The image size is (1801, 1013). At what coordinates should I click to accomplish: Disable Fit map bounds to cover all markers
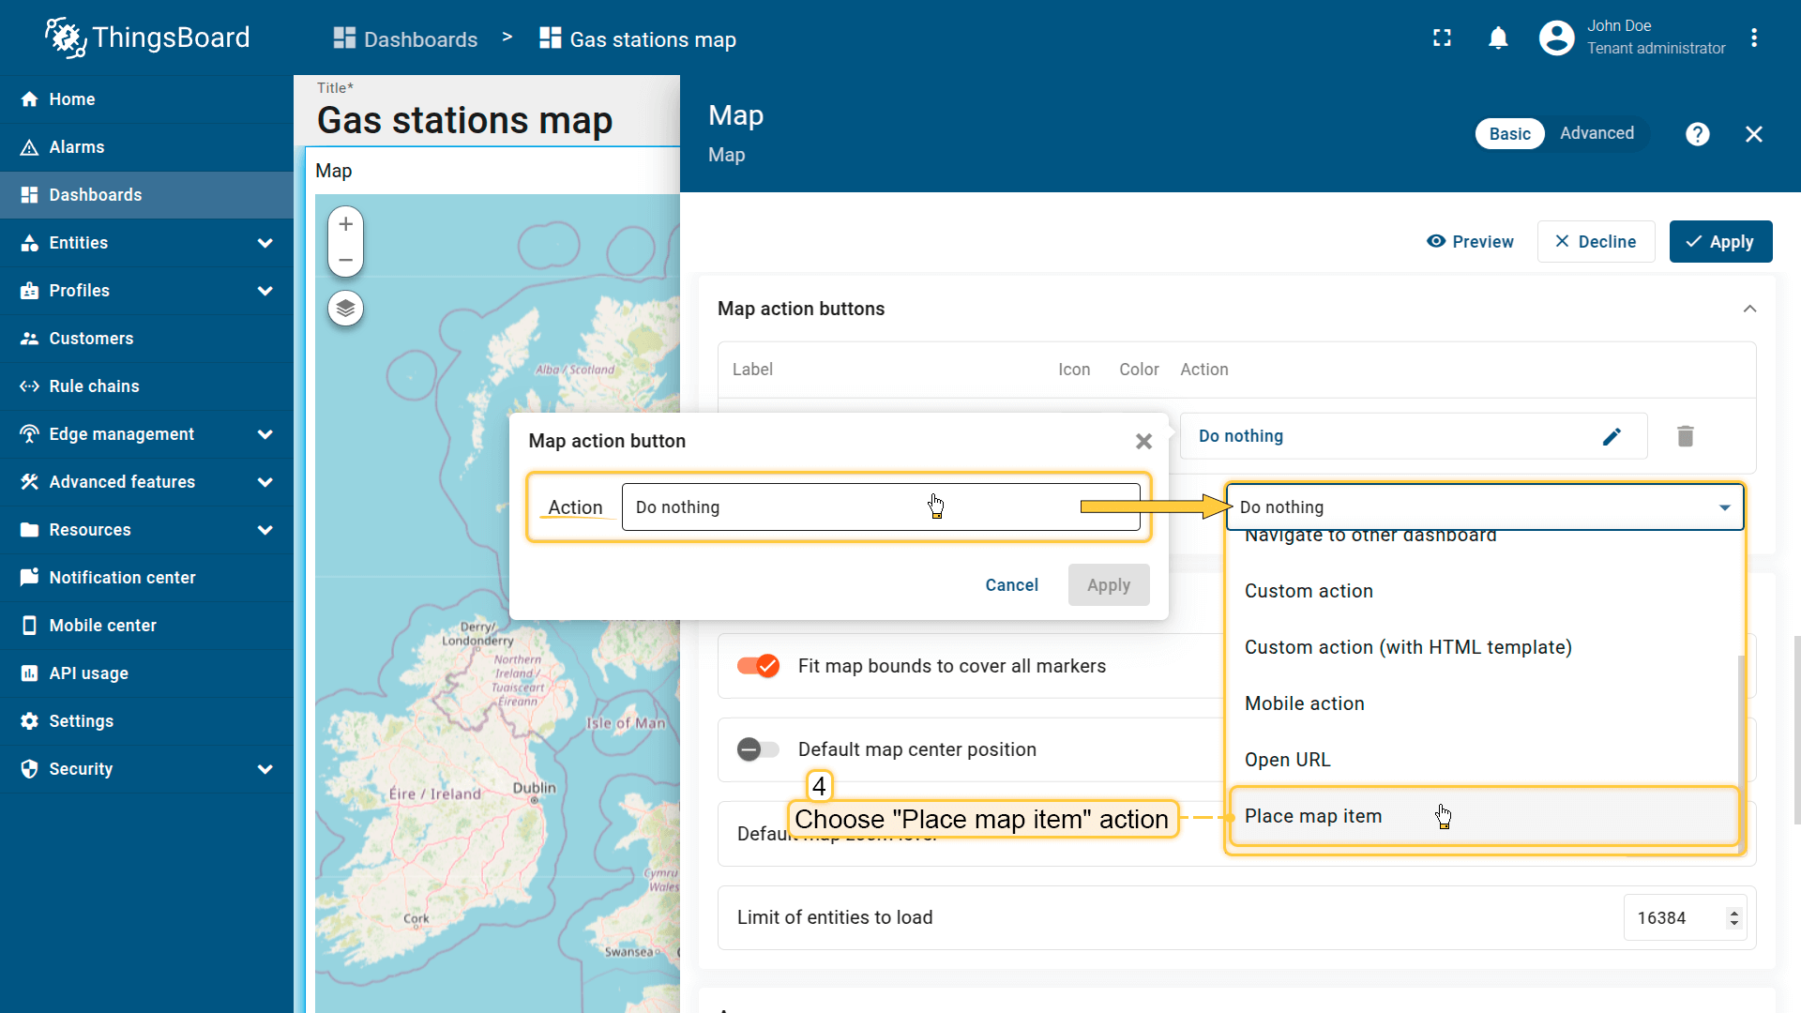tap(758, 666)
